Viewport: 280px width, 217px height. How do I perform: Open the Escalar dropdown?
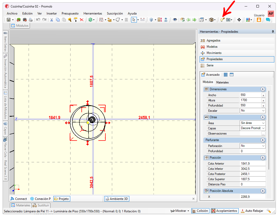[252, 111]
